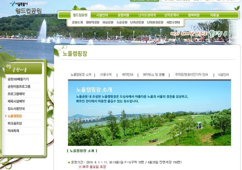
Task: Open the 시설안내 main menu
Action: (x=102, y=15)
